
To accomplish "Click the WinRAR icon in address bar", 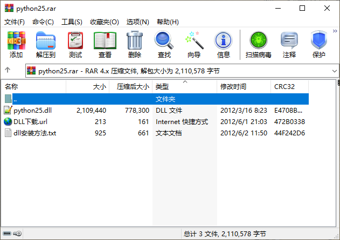I will (x=31, y=71).
